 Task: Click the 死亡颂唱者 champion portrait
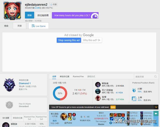(98, 91)
